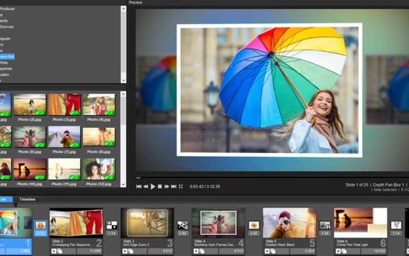Open transition icon between Slide 3 and 4
Viewport: 409px width, 256px height.
(183, 225)
